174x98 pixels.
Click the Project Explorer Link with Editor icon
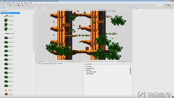pyautogui.click(x=73, y=62)
